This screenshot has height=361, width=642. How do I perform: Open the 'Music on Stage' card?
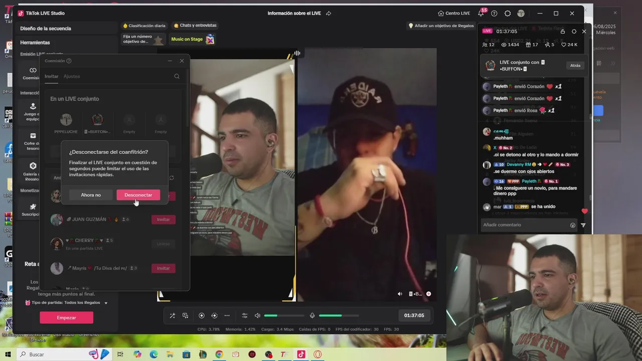pyautogui.click(x=193, y=39)
